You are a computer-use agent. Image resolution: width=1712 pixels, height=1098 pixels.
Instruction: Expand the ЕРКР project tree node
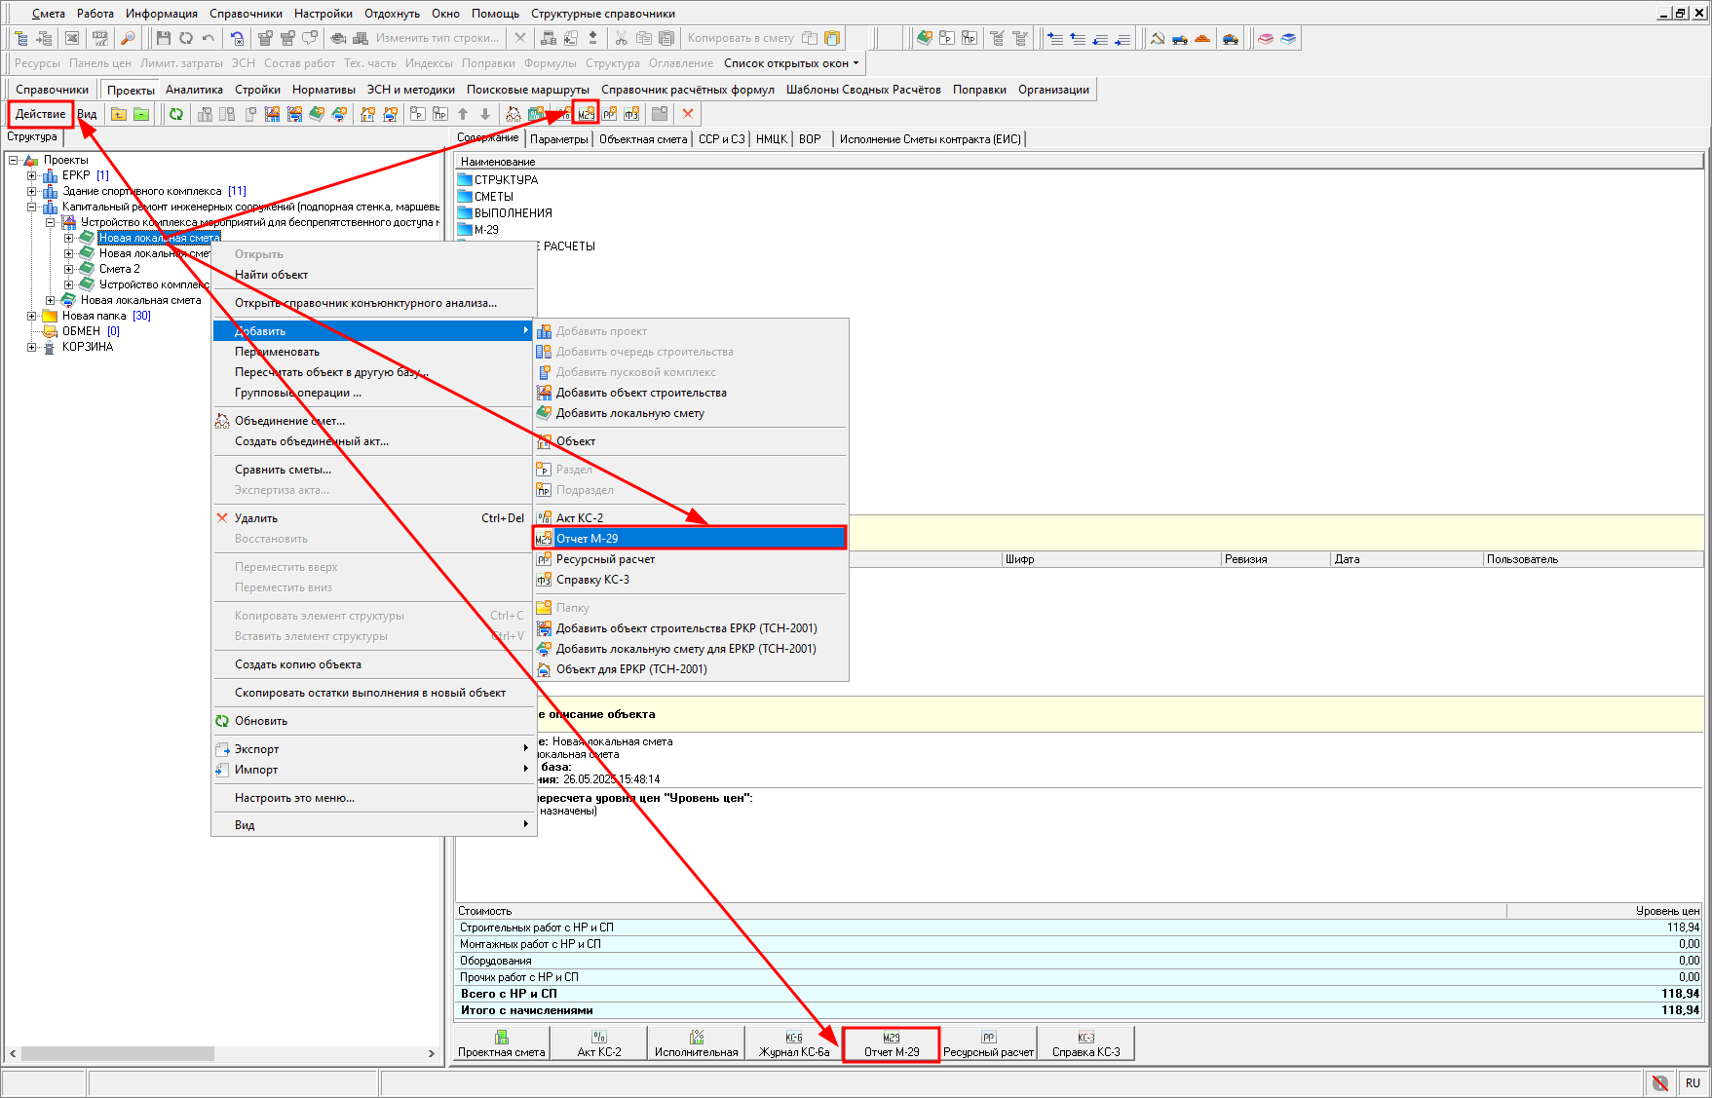pos(32,175)
